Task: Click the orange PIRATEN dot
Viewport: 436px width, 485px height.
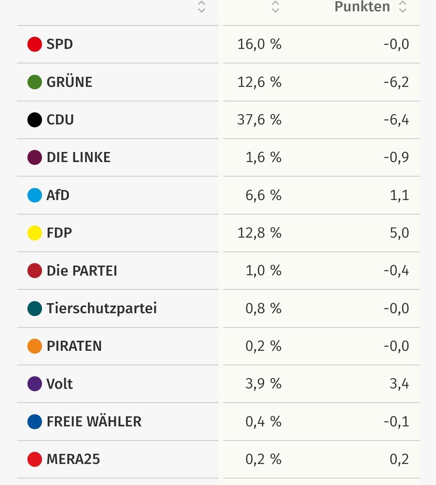Action: pos(35,346)
